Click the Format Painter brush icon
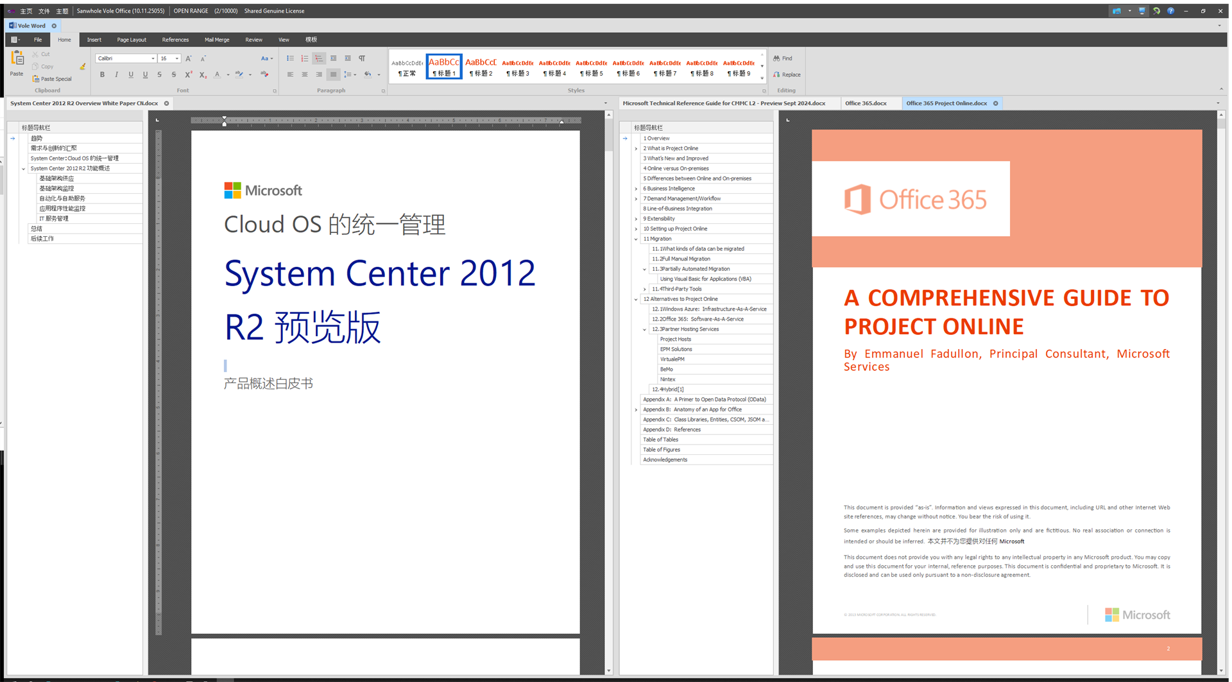 coord(83,67)
